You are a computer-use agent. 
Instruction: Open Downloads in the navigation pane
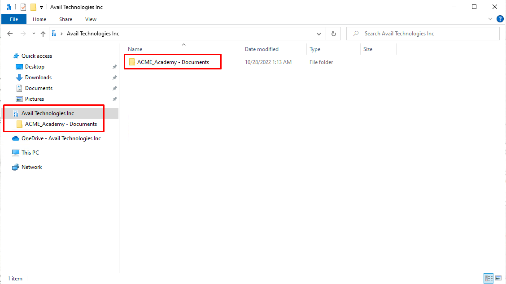38,77
